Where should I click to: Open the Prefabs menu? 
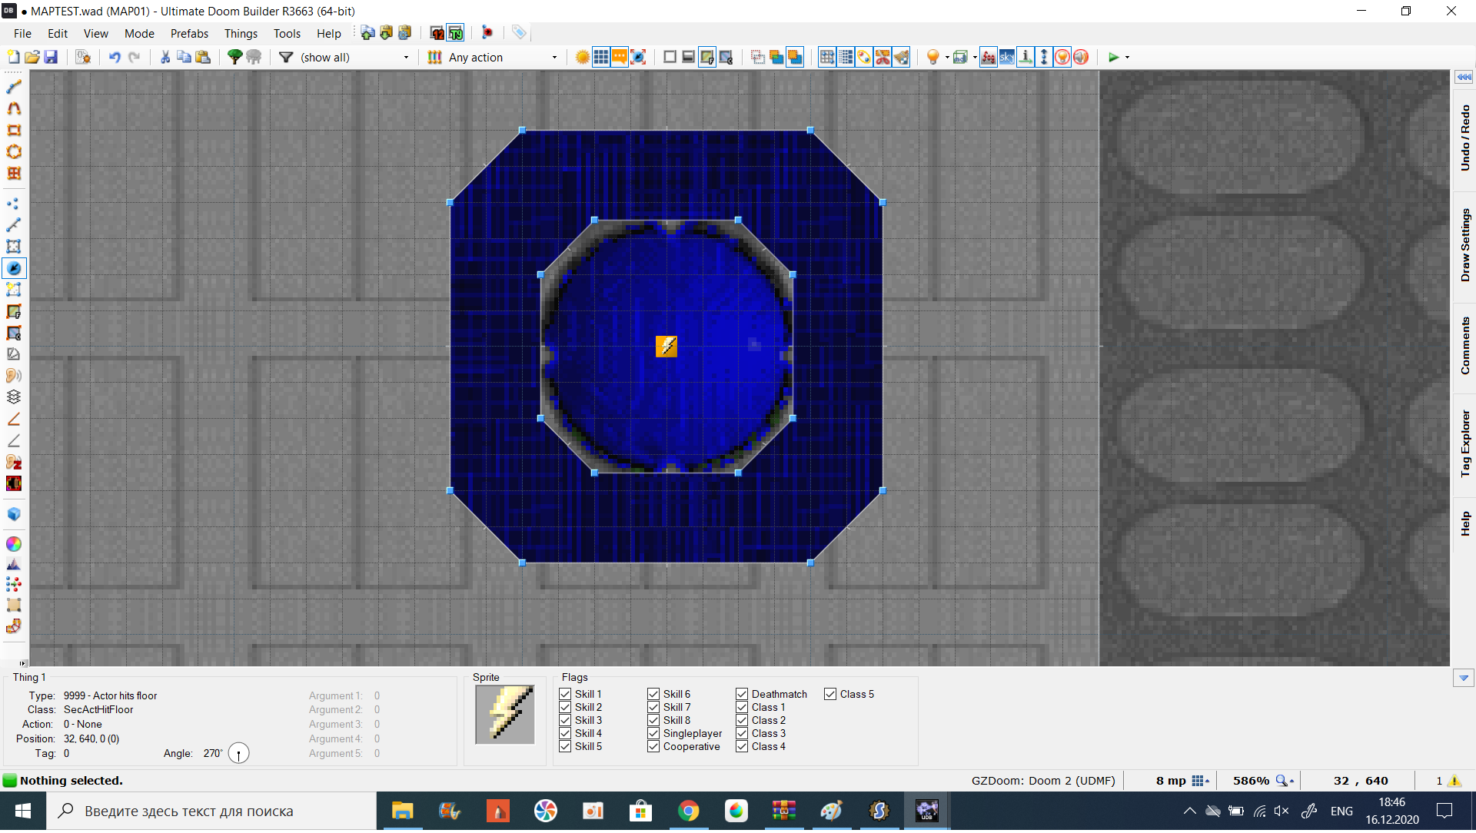(x=189, y=34)
